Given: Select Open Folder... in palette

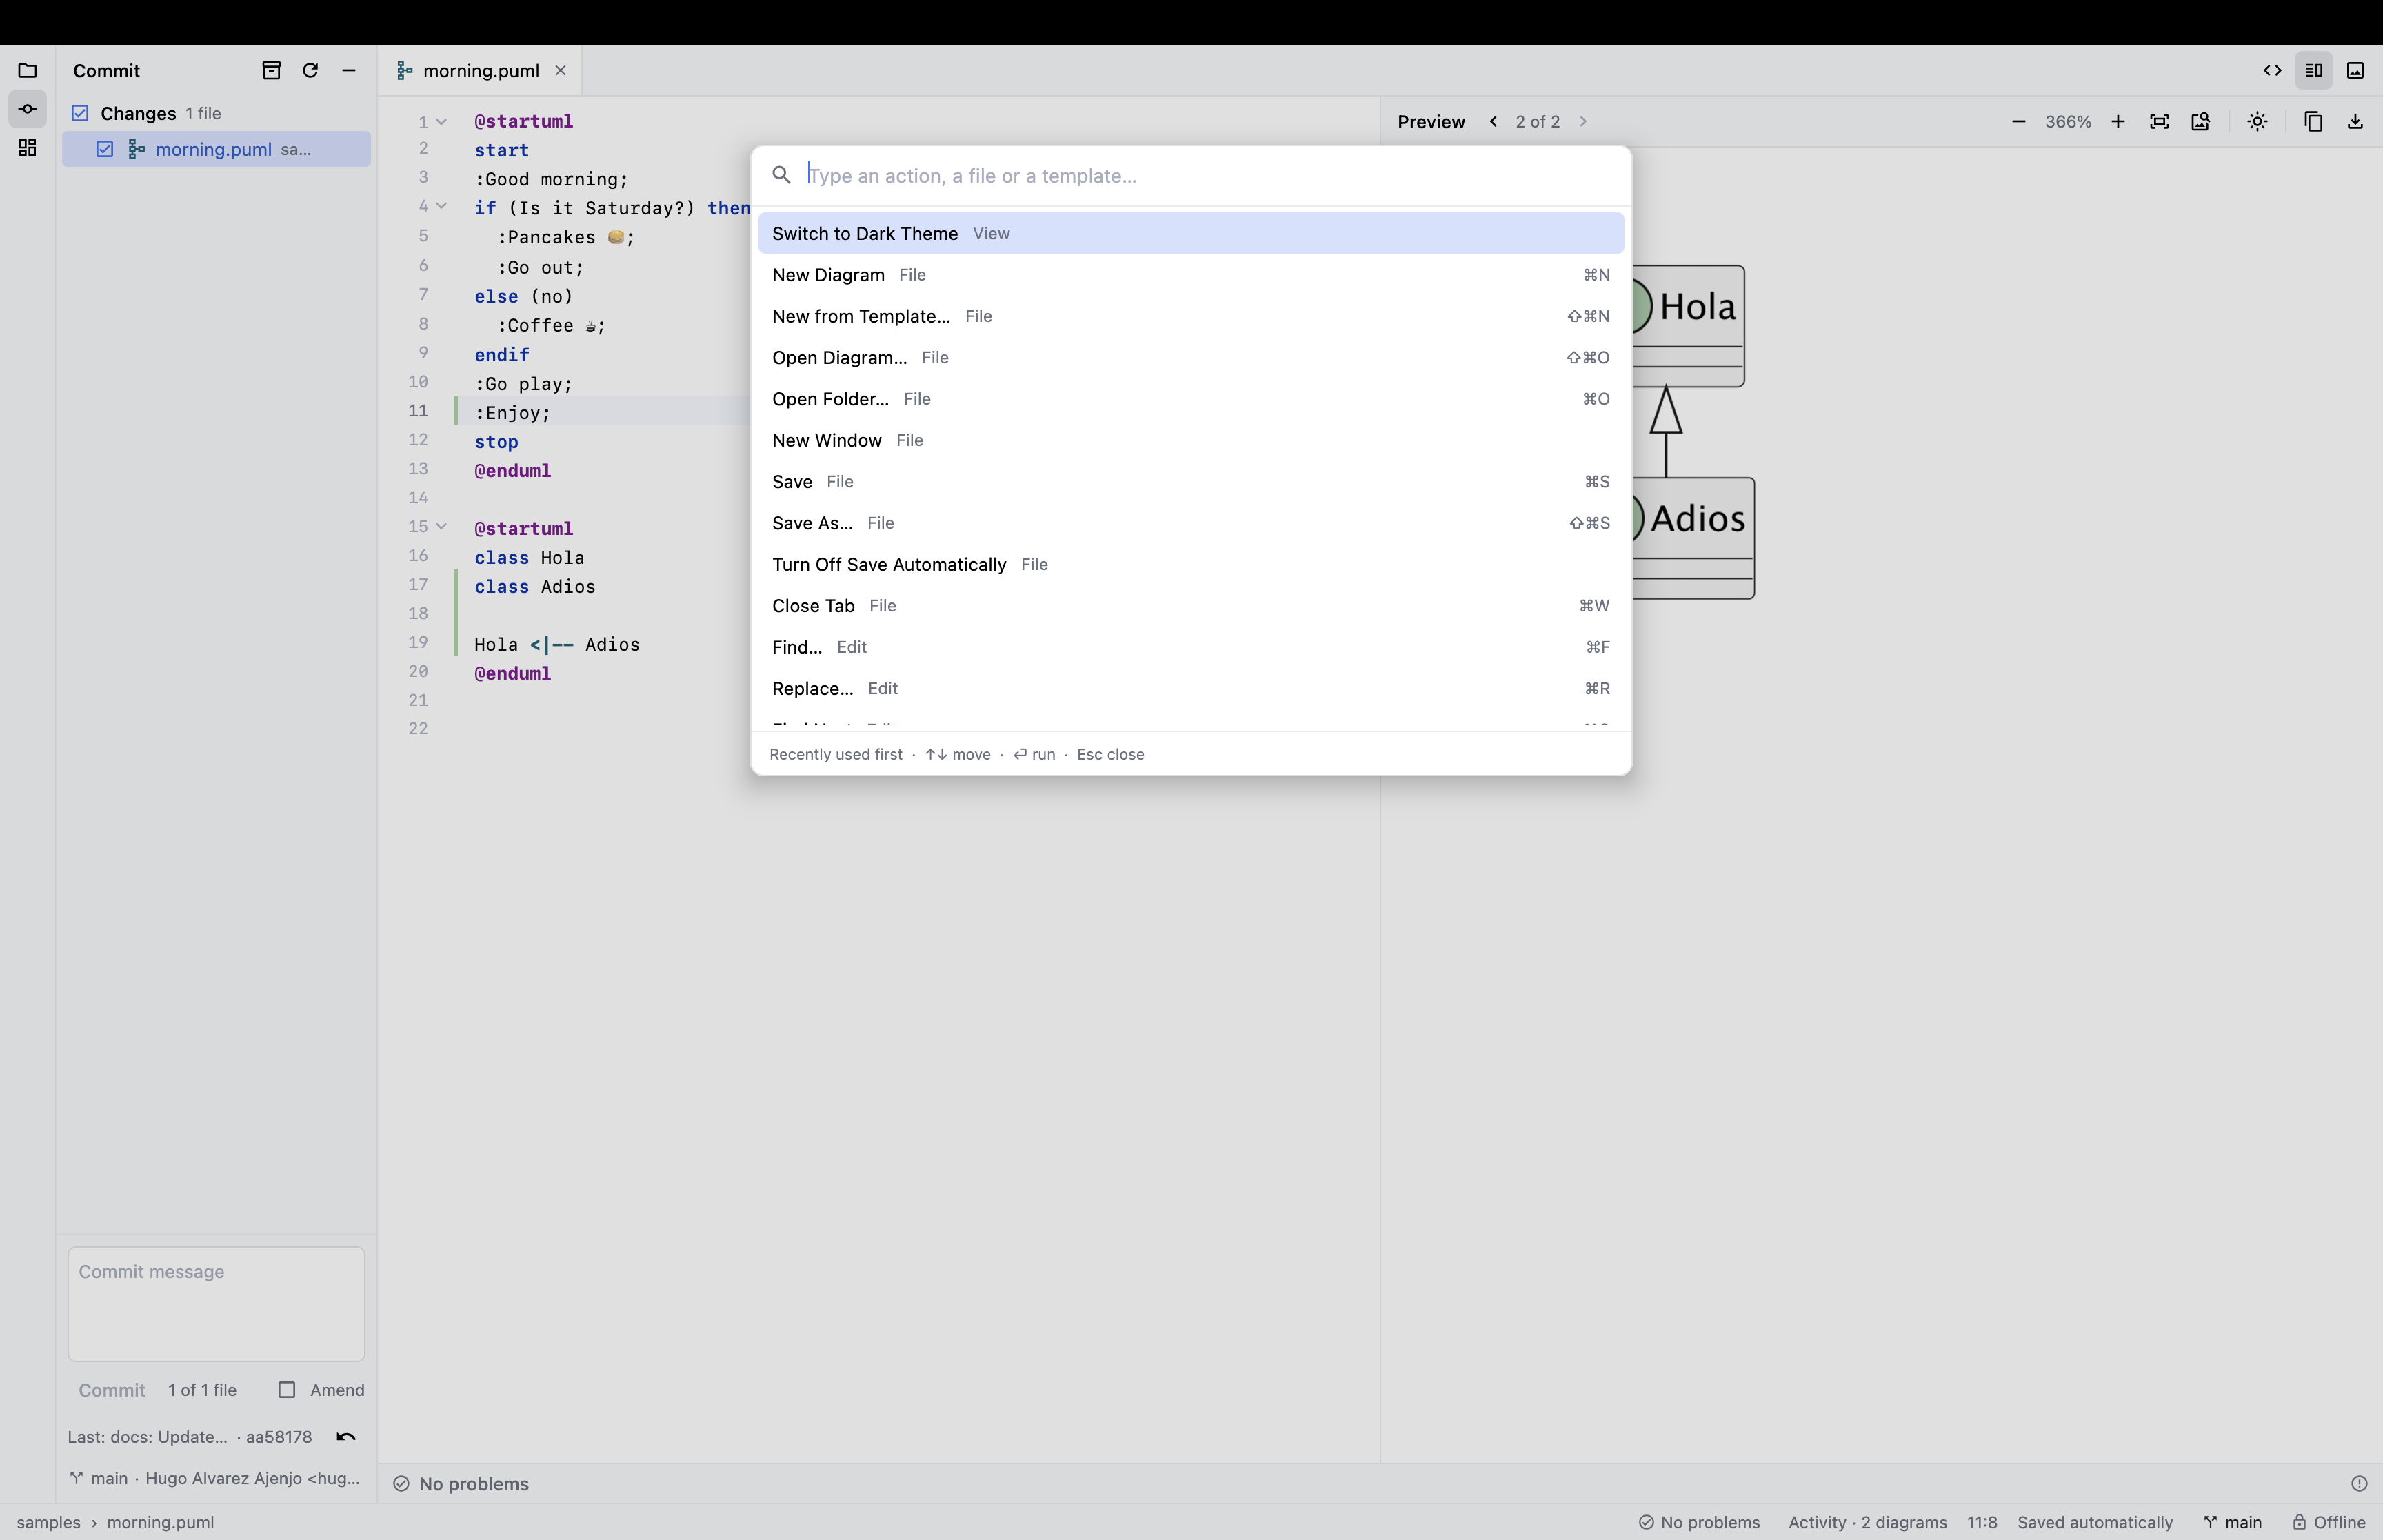Looking at the screenshot, I should click(1191, 399).
